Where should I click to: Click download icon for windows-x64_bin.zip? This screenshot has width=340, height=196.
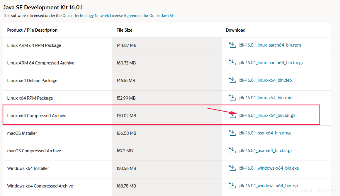(x=232, y=185)
